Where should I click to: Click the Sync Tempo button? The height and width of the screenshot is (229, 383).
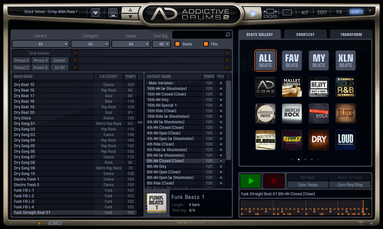point(308,185)
